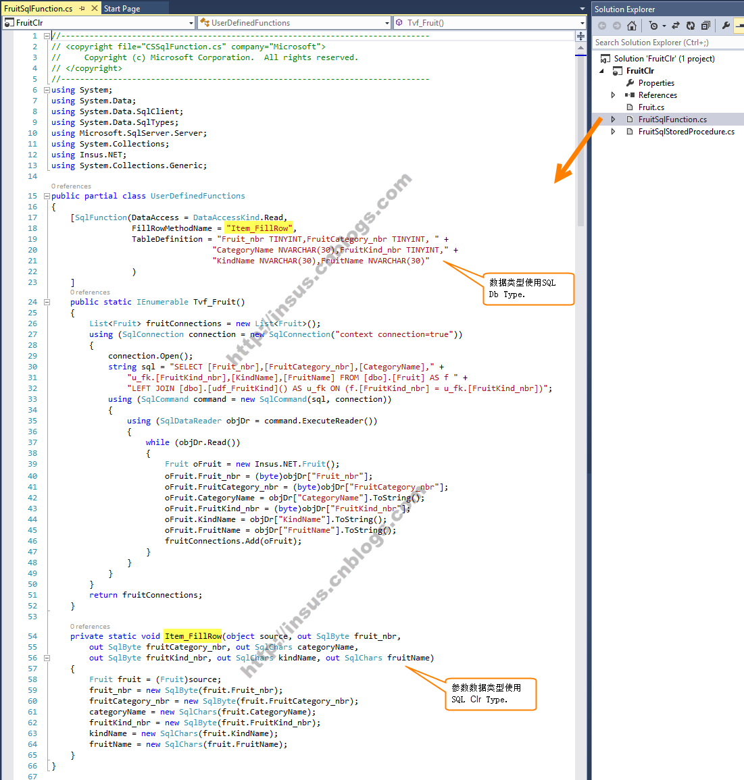Screen dimensions: 744x780
Task: Collapse the FruitClr project node
Action: [x=601, y=71]
